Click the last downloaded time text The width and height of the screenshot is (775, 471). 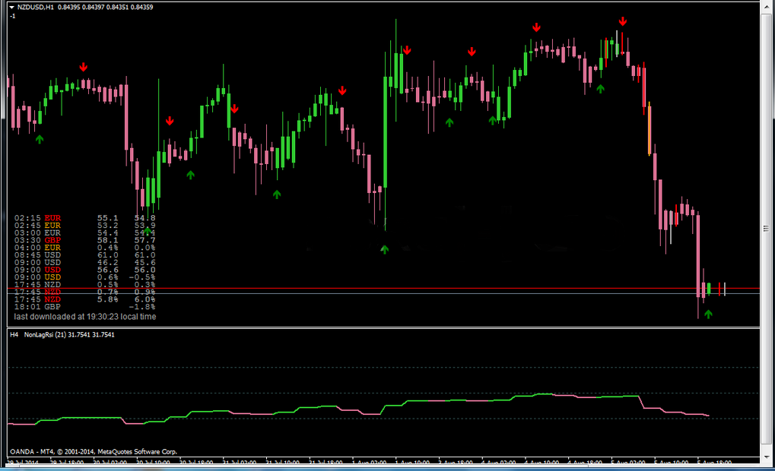pyautogui.click(x=85, y=317)
